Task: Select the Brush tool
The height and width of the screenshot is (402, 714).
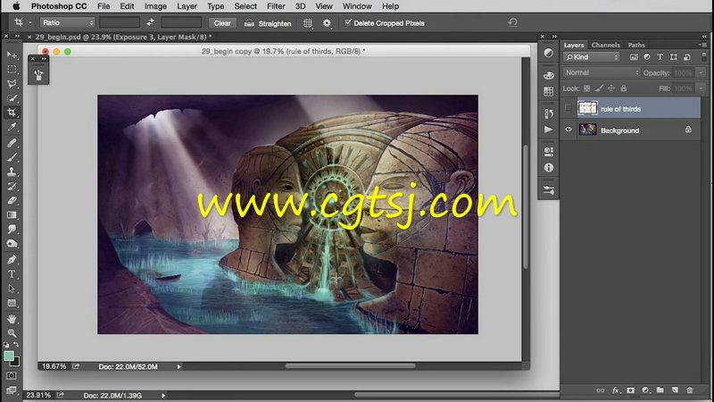Action: 12,157
